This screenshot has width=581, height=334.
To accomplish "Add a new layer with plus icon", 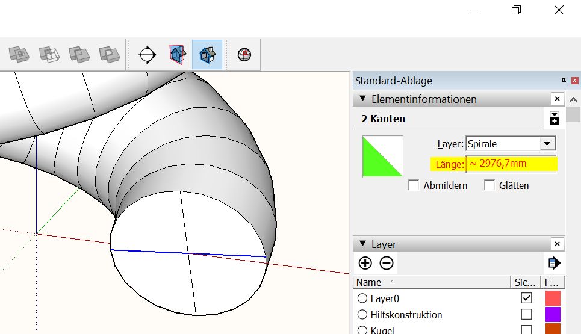I will click(365, 263).
